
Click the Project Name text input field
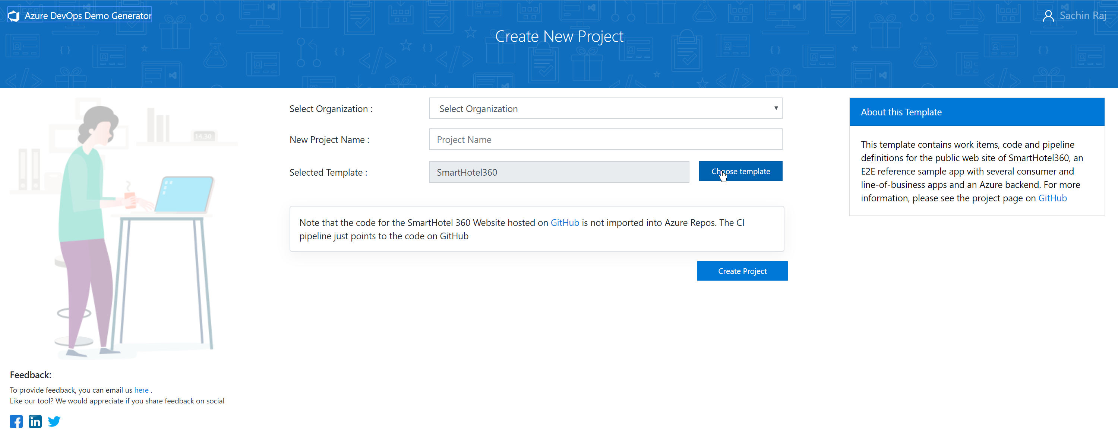pyautogui.click(x=604, y=140)
